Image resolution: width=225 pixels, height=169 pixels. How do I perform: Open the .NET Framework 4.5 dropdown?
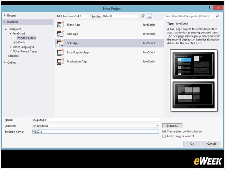tap(73, 16)
